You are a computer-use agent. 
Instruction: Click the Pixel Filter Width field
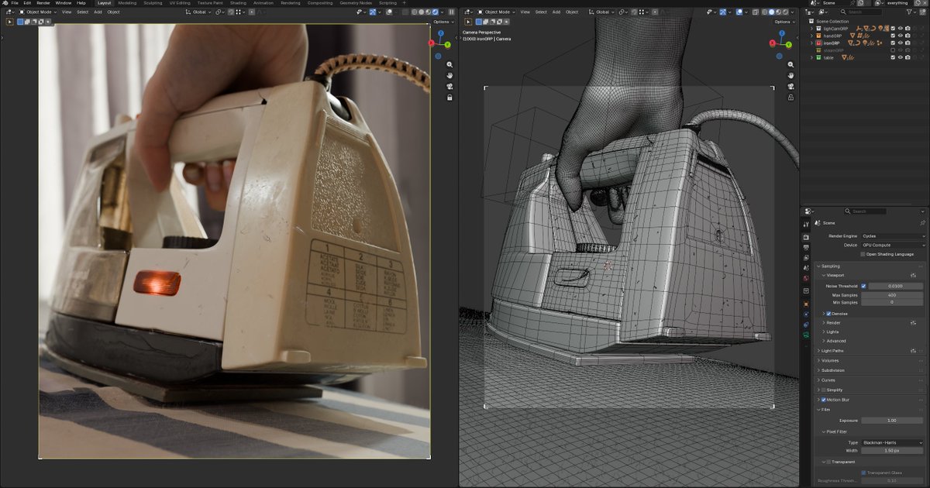tap(891, 450)
